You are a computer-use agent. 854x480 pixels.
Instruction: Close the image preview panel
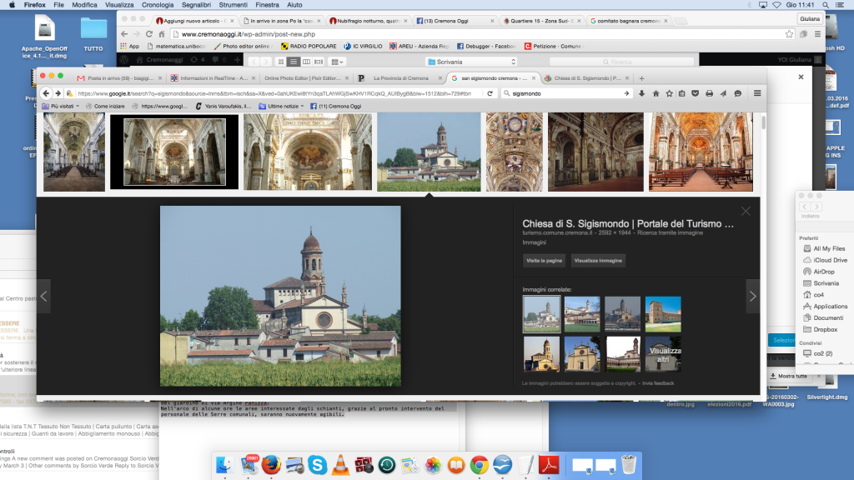[x=746, y=212]
